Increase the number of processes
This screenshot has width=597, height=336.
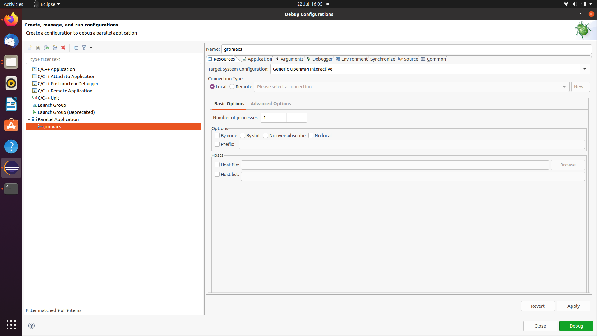(302, 118)
